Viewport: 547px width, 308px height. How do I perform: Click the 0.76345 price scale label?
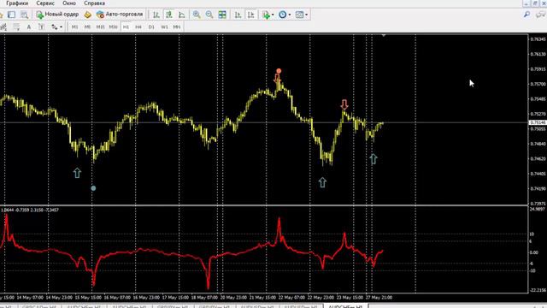point(538,39)
